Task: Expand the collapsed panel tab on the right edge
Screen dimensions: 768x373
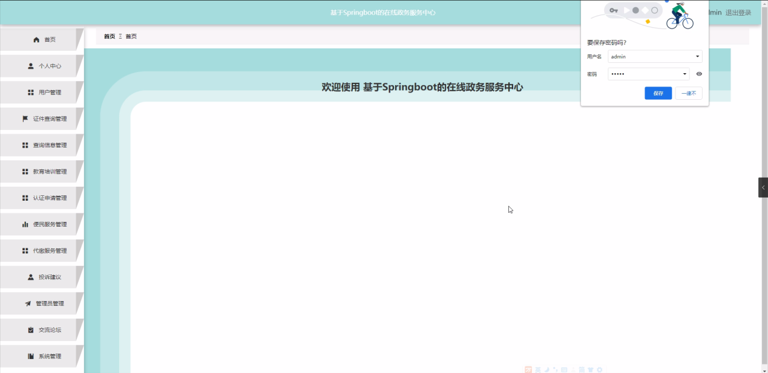Action: pos(764,187)
